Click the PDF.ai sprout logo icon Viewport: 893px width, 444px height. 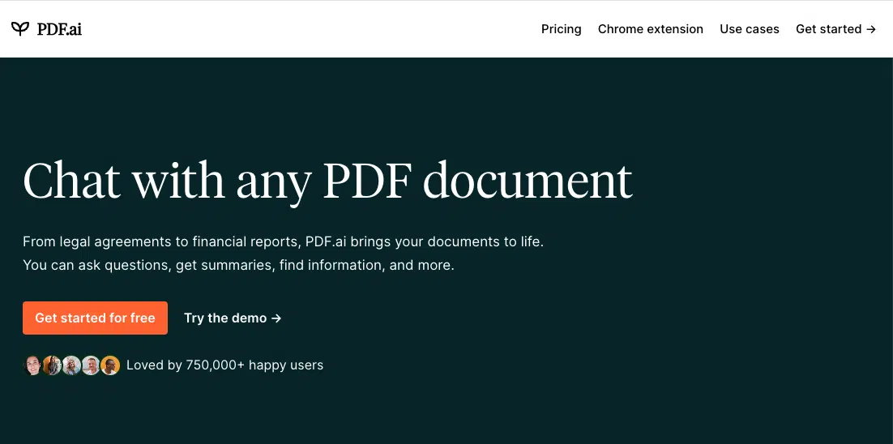(x=20, y=28)
